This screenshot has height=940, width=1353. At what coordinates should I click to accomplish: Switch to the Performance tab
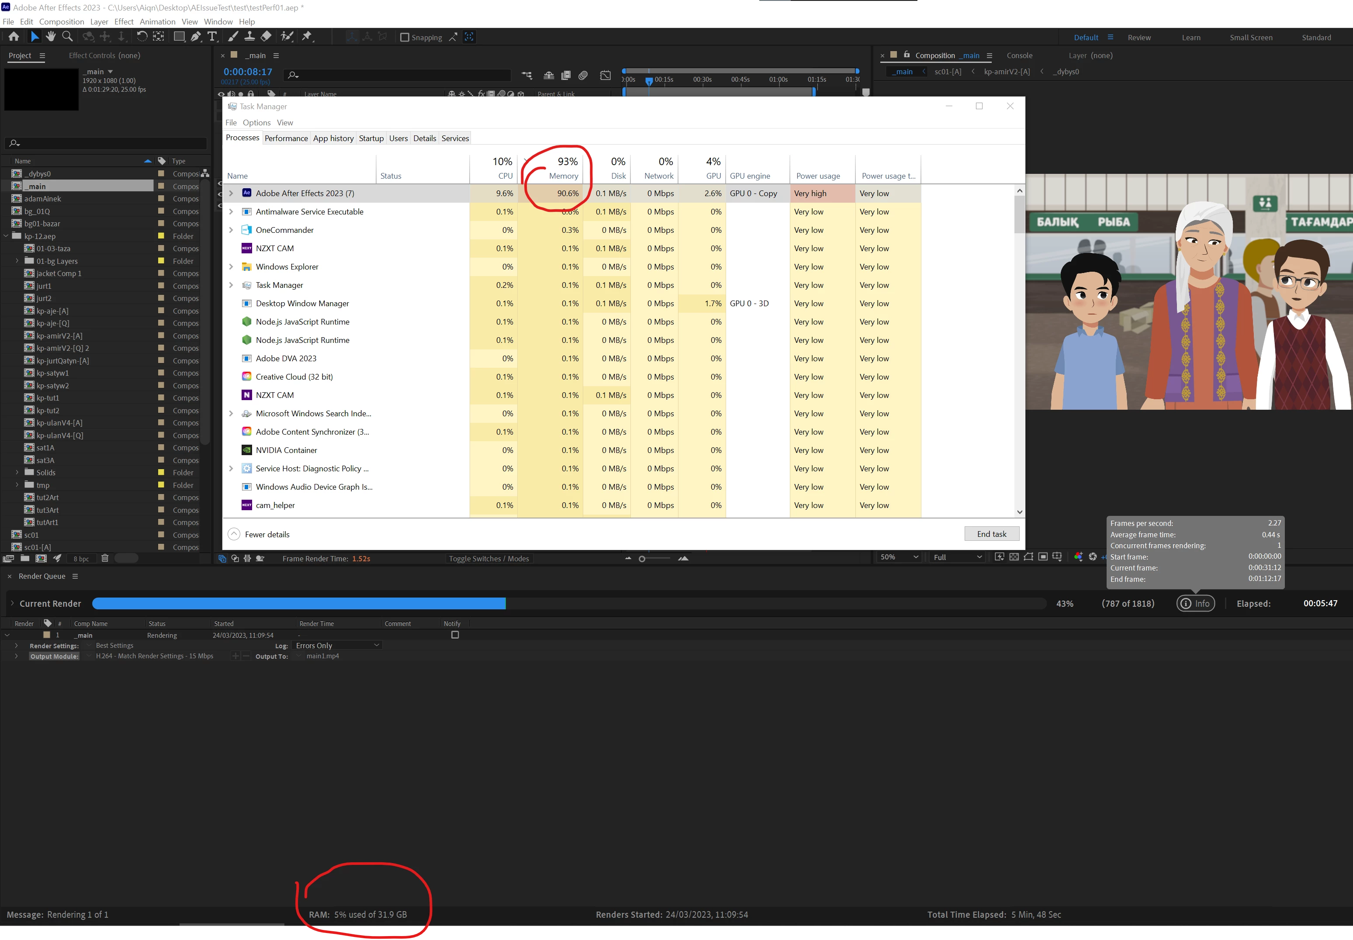[286, 138]
